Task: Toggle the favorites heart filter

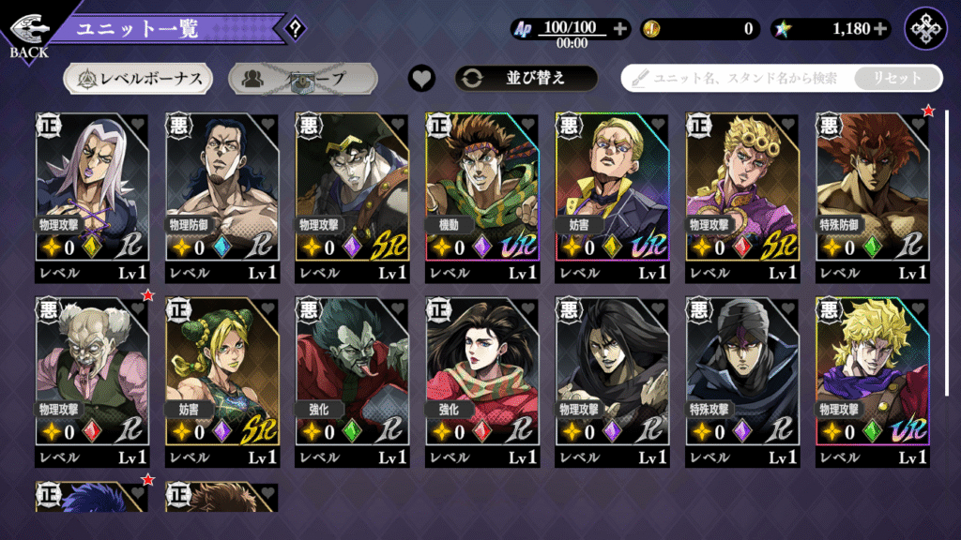Action: pyautogui.click(x=421, y=79)
